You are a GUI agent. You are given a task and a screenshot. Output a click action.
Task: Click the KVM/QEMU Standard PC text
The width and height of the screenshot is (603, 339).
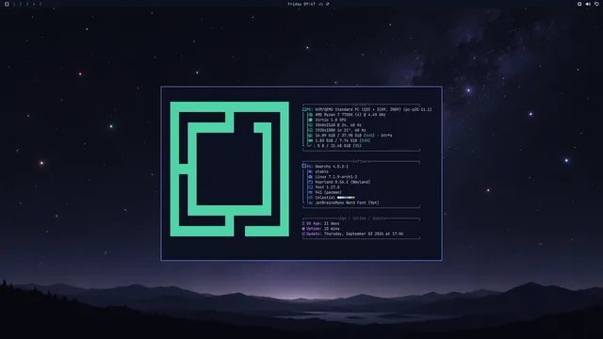pyautogui.click(x=373, y=109)
